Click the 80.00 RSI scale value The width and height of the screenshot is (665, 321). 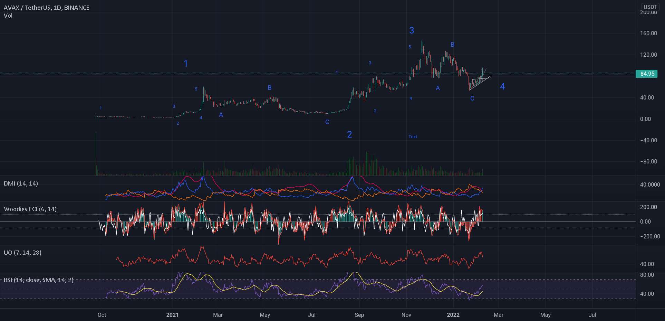point(647,275)
